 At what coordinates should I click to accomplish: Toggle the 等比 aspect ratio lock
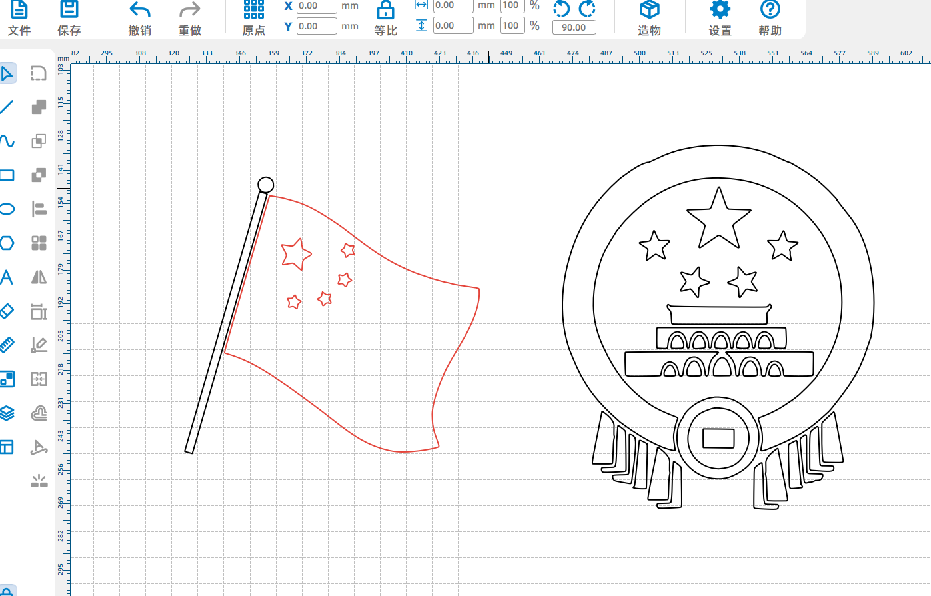click(385, 18)
